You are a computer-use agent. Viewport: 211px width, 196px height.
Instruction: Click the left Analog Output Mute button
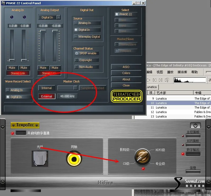point(43,68)
